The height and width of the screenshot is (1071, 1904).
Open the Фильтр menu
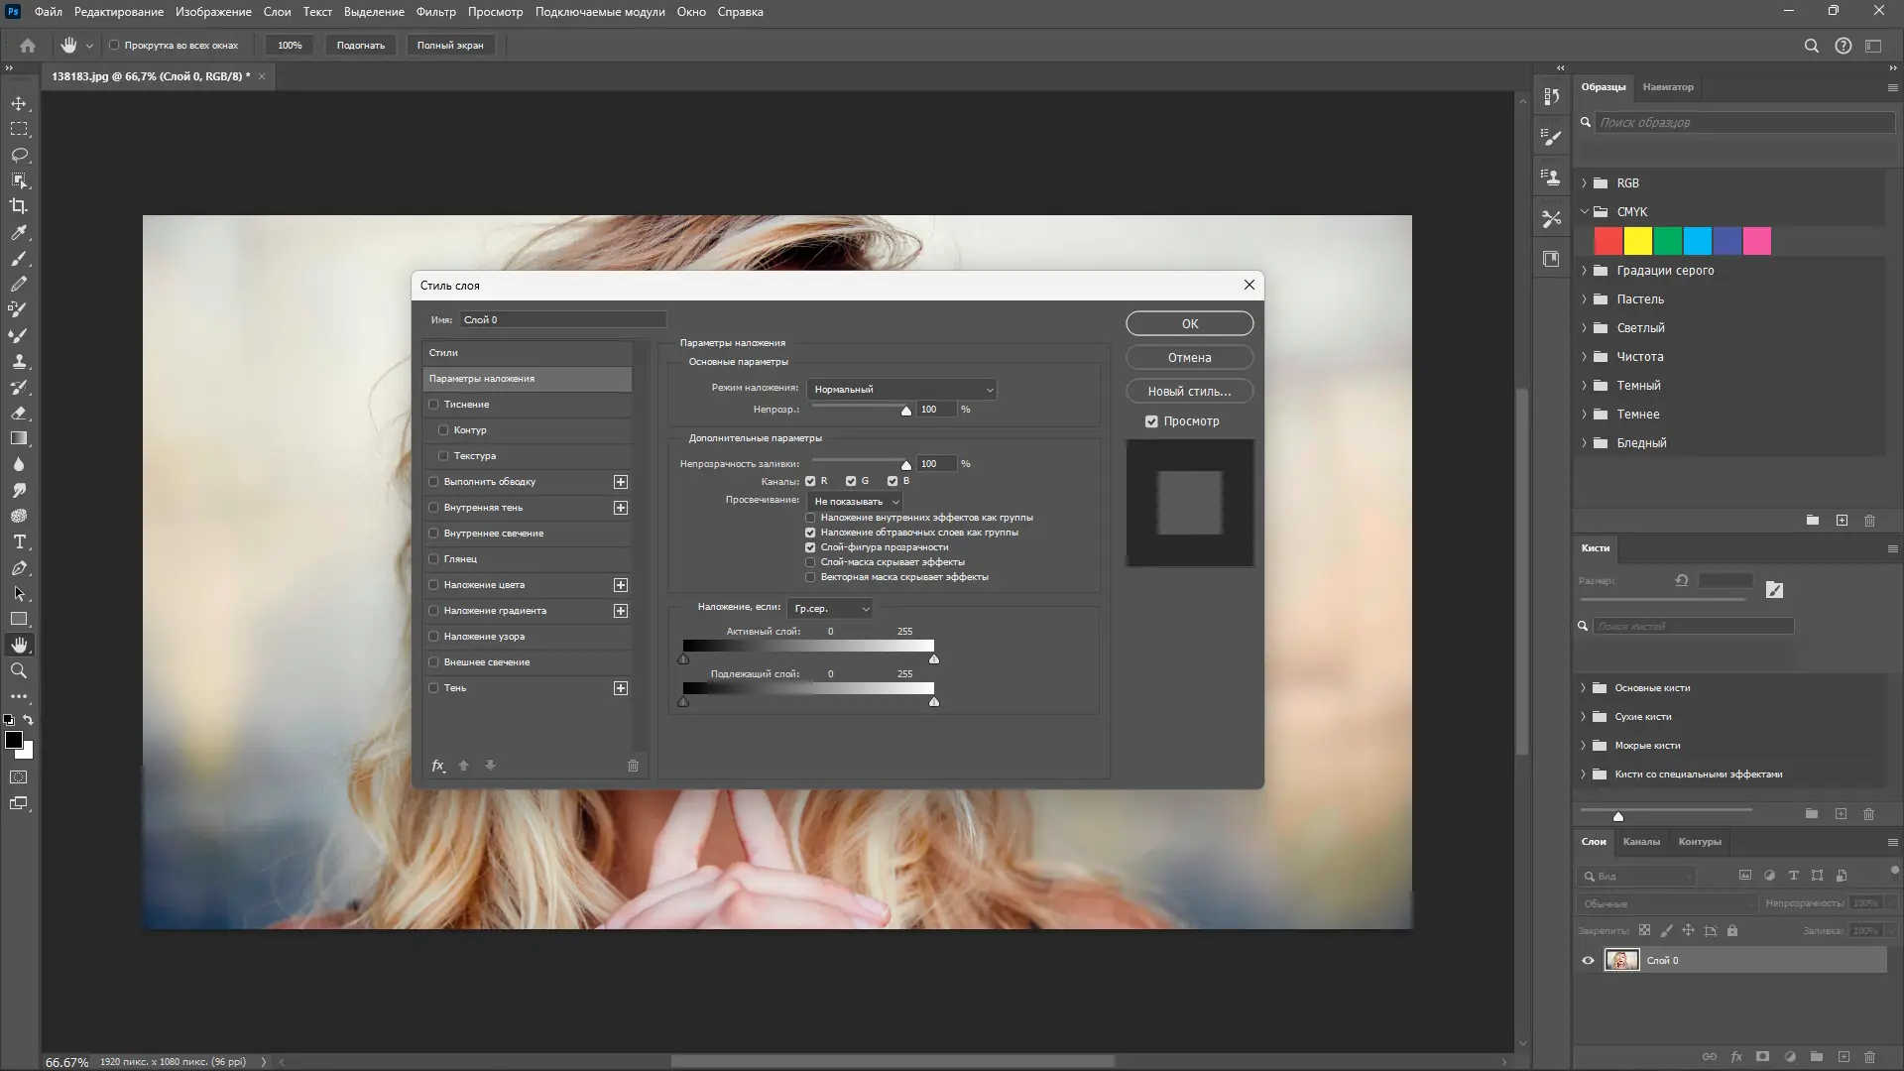(x=435, y=12)
